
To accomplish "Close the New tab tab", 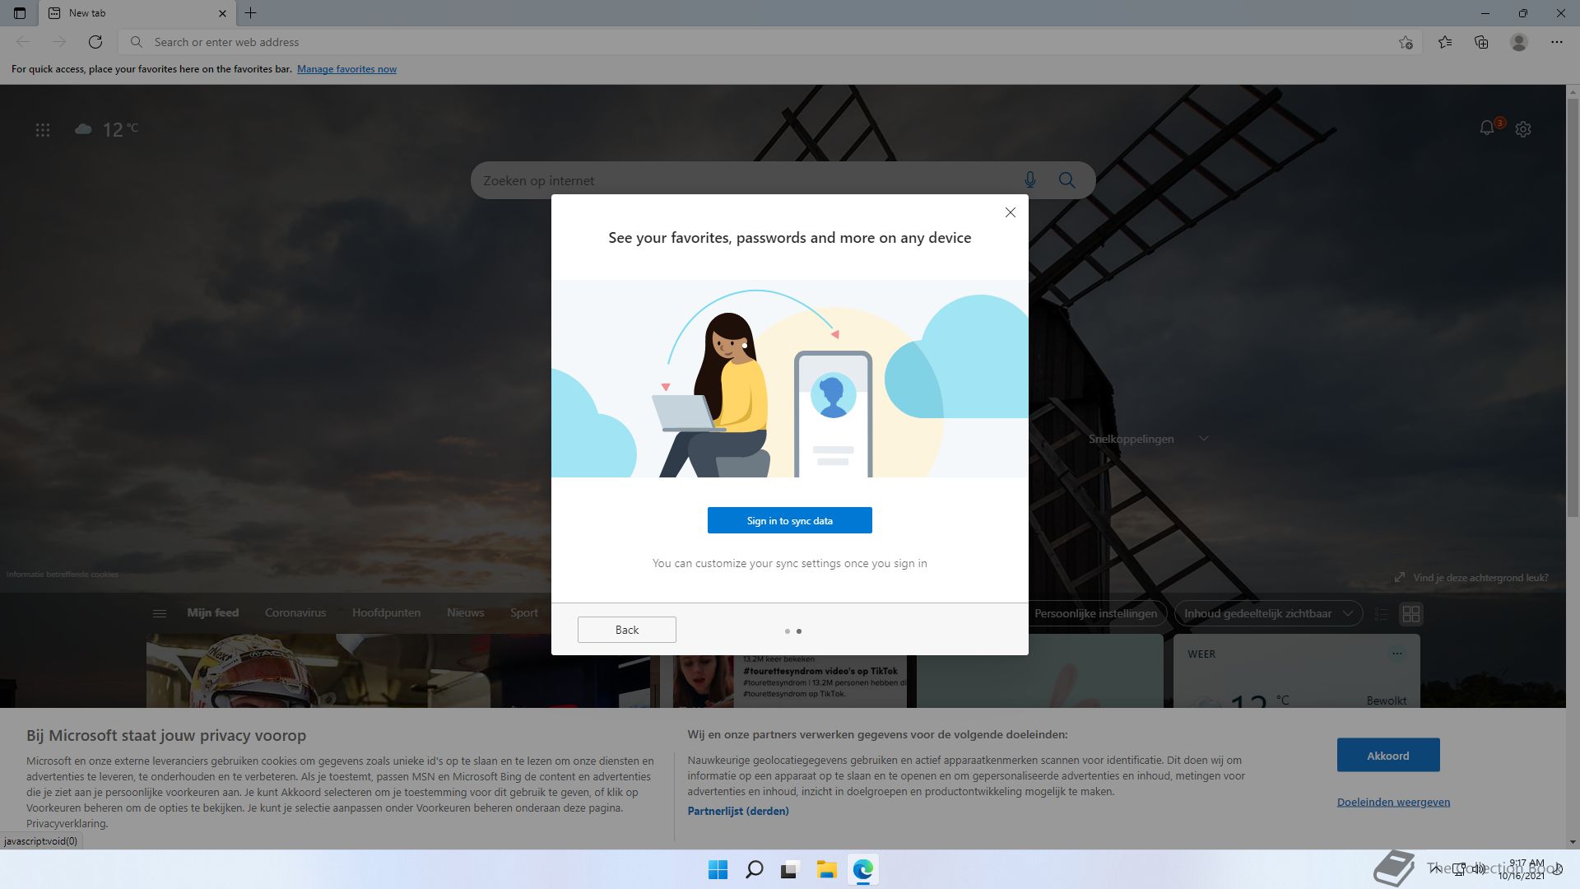I will pos(222,13).
